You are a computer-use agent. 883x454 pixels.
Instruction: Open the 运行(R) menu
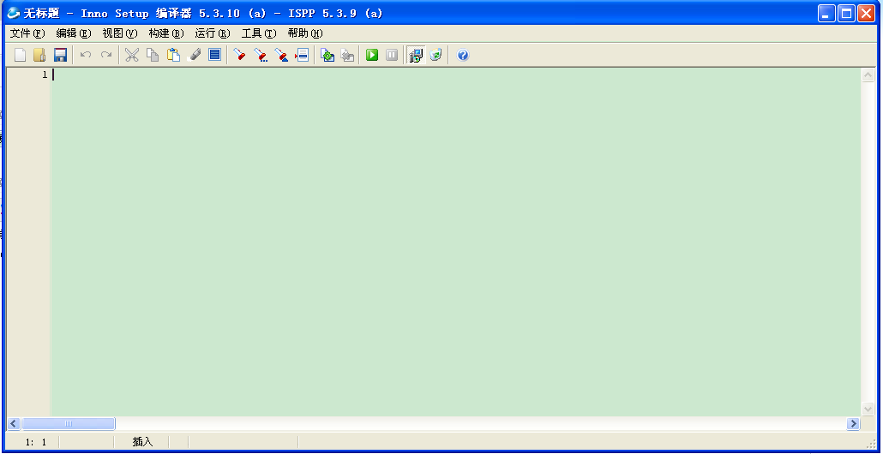(213, 33)
